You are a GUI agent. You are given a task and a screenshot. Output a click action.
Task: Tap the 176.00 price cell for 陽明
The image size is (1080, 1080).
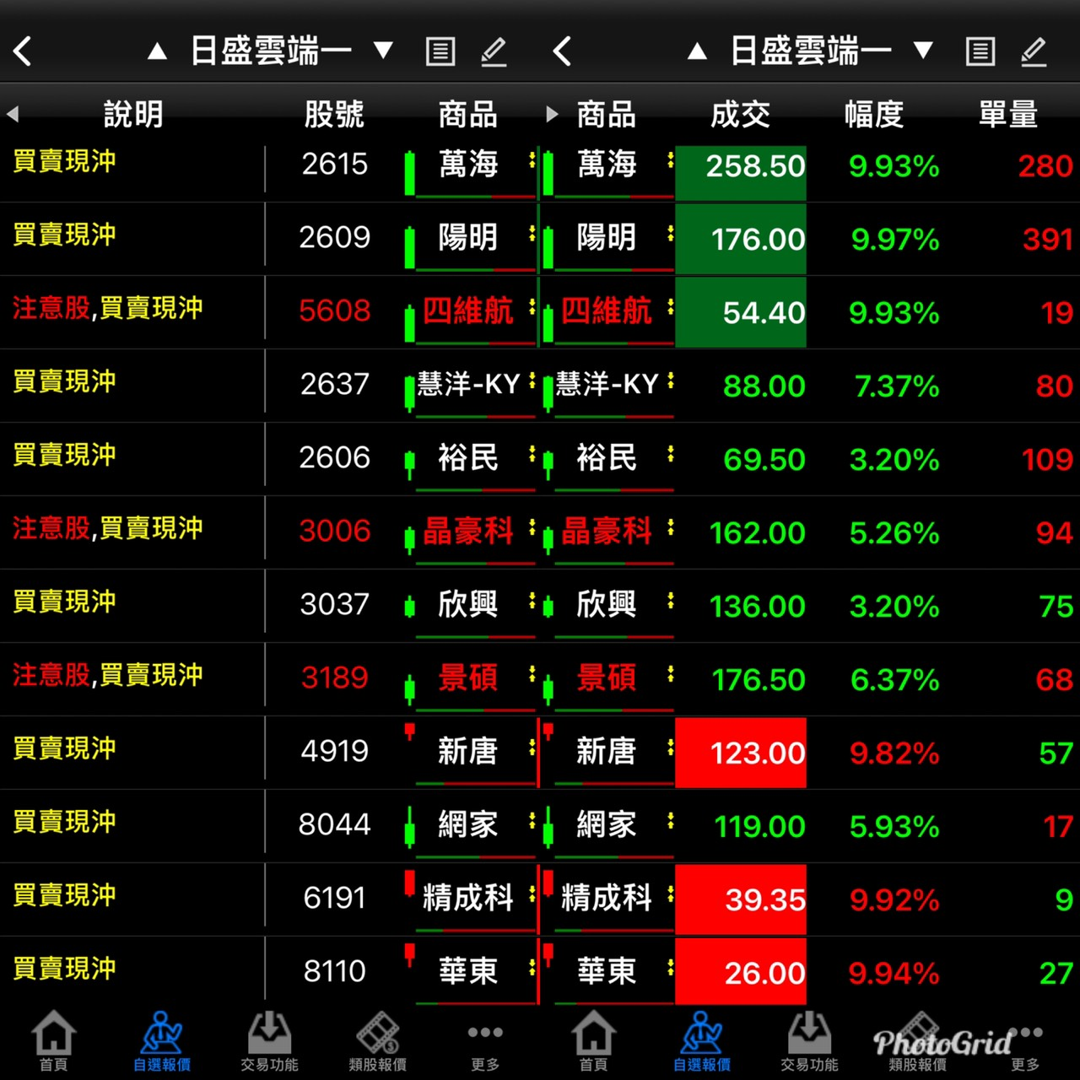click(741, 239)
